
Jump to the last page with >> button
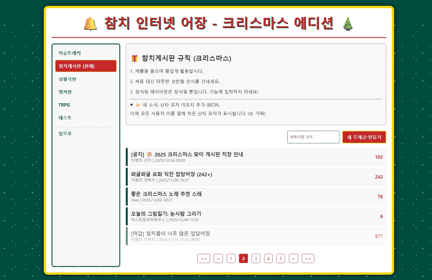click(308, 259)
